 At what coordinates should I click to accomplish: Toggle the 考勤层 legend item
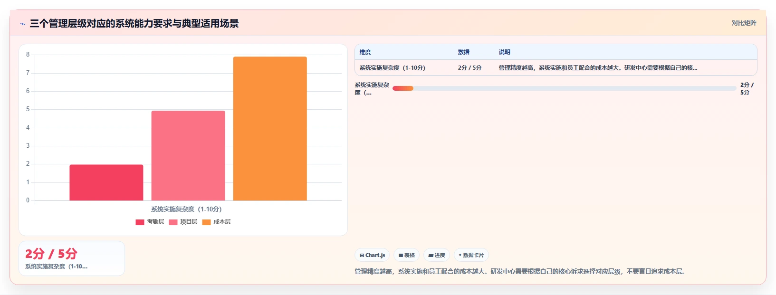coord(150,222)
